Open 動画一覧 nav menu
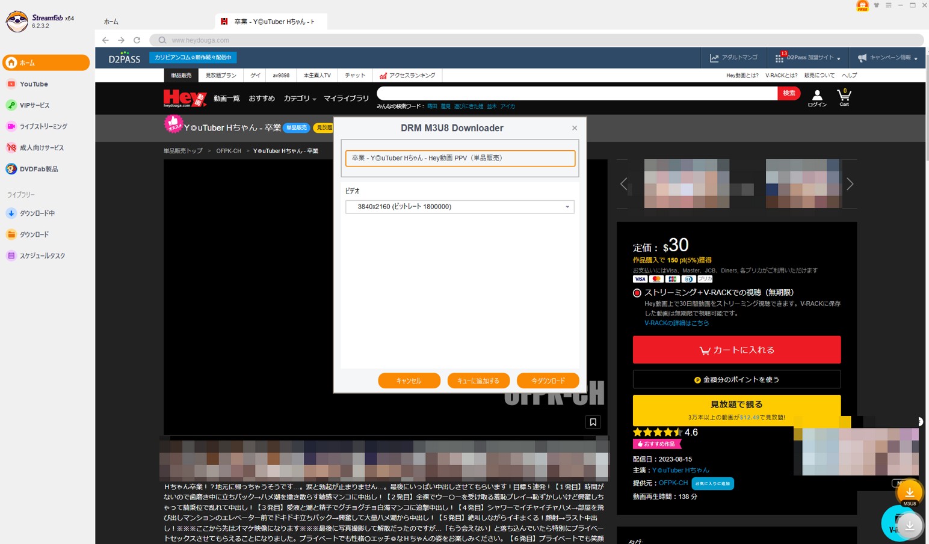The height and width of the screenshot is (544, 929). [227, 99]
